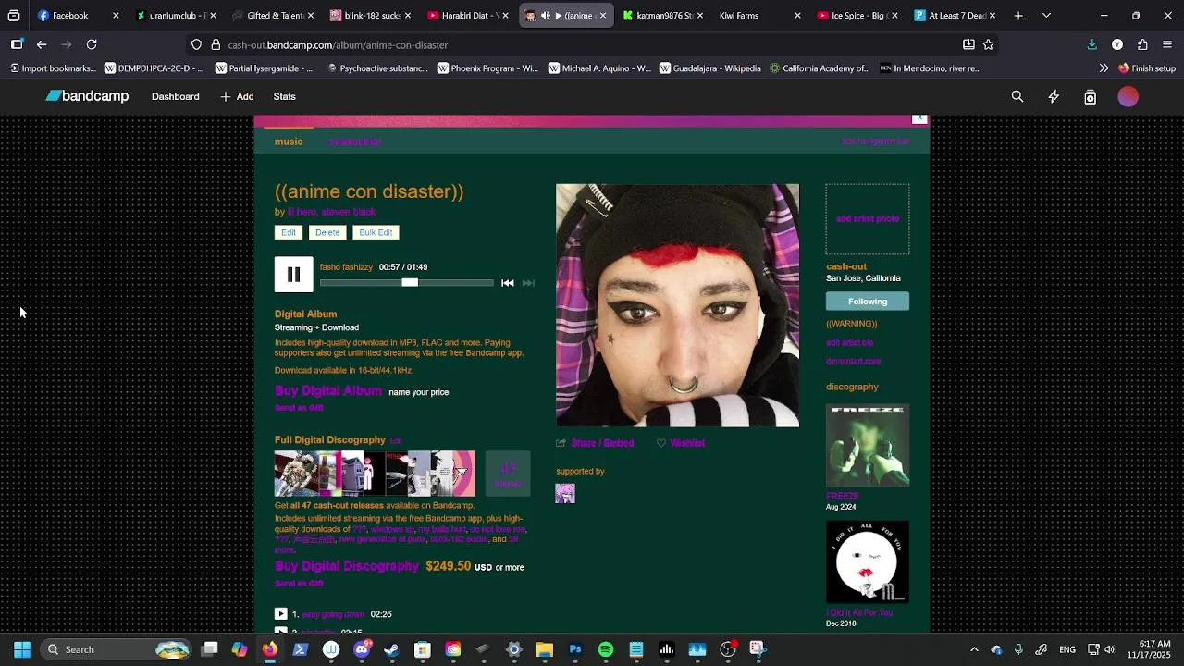Open Spotify from the taskbar
Viewport: 1184px width, 666px height.
(x=606, y=649)
